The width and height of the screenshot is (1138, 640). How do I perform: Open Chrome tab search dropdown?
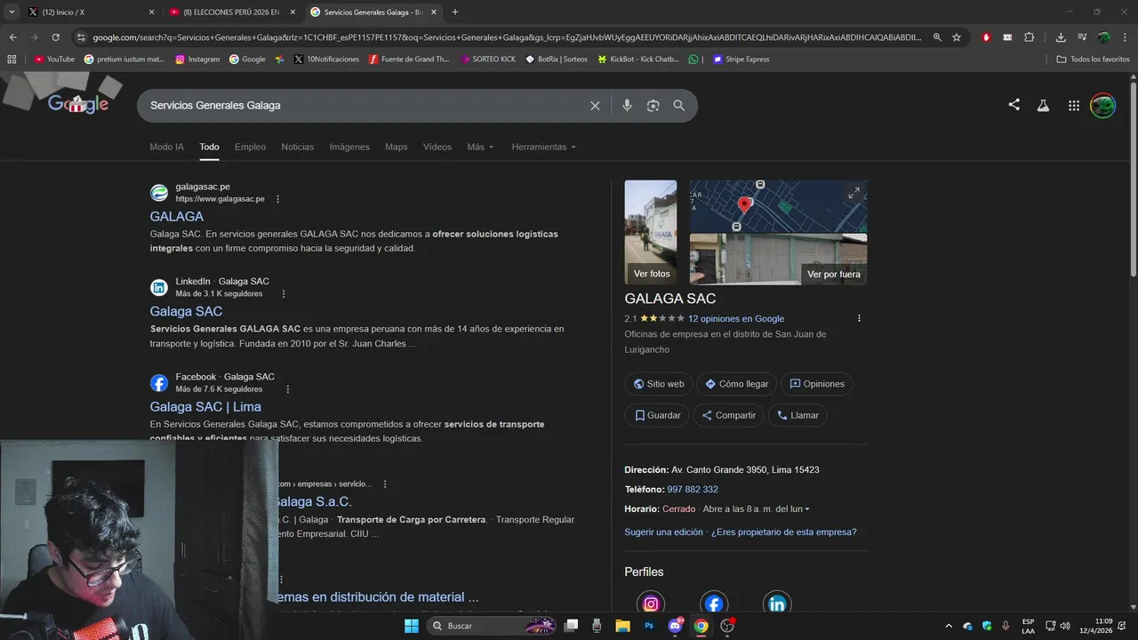12,12
